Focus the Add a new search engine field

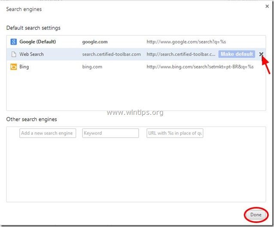point(48,133)
